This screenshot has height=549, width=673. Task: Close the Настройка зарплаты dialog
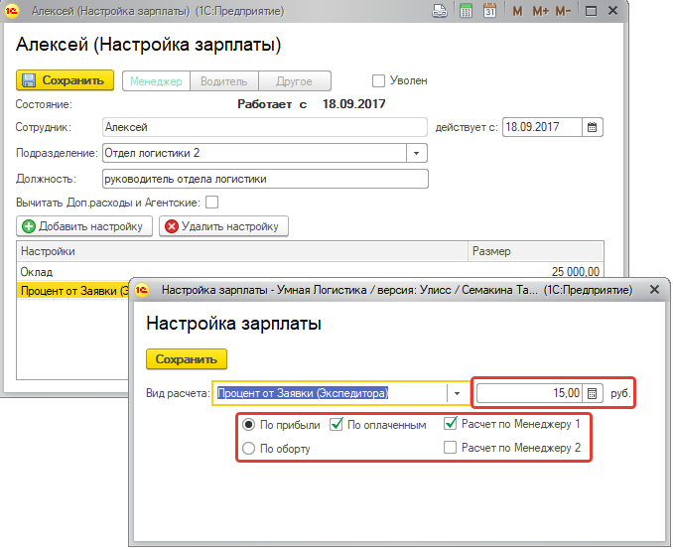click(654, 290)
